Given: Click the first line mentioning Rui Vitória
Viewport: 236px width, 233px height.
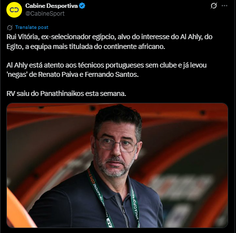Looking at the screenshot, I should click(x=109, y=37).
